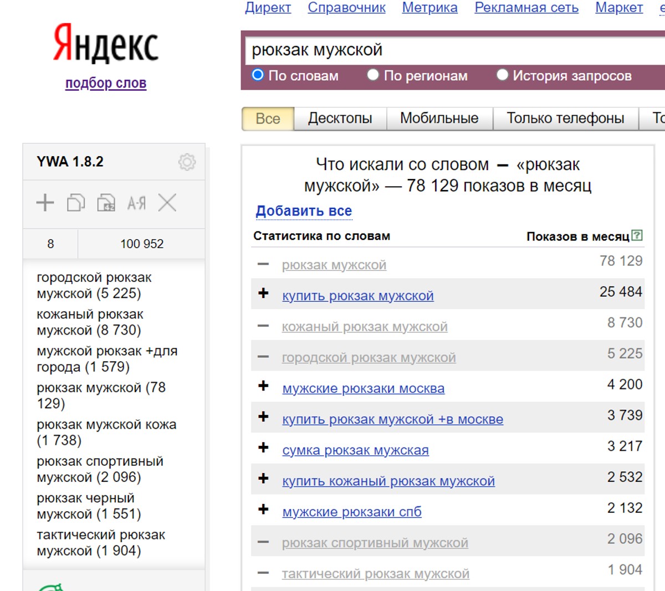Open the Рекламная сеть link
The width and height of the screenshot is (665, 591).
(526, 8)
